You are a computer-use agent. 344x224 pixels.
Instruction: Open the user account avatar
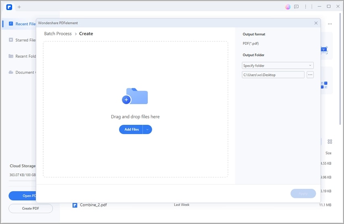click(x=288, y=7)
